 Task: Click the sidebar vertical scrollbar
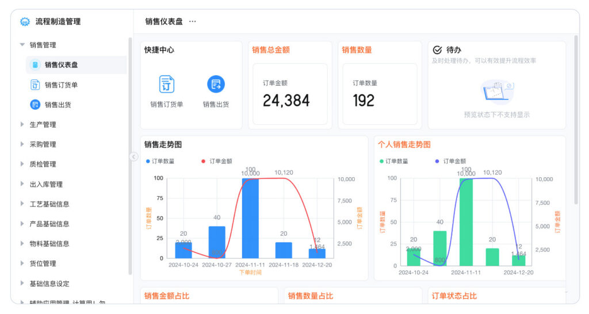point(130,155)
